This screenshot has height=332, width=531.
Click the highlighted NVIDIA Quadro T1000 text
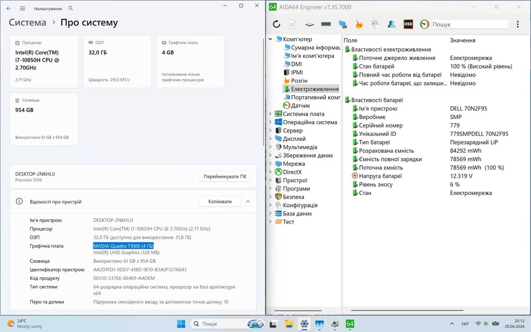tap(123, 246)
